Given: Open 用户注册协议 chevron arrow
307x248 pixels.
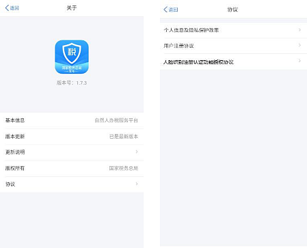Looking at the screenshot, I should (x=299, y=45).
